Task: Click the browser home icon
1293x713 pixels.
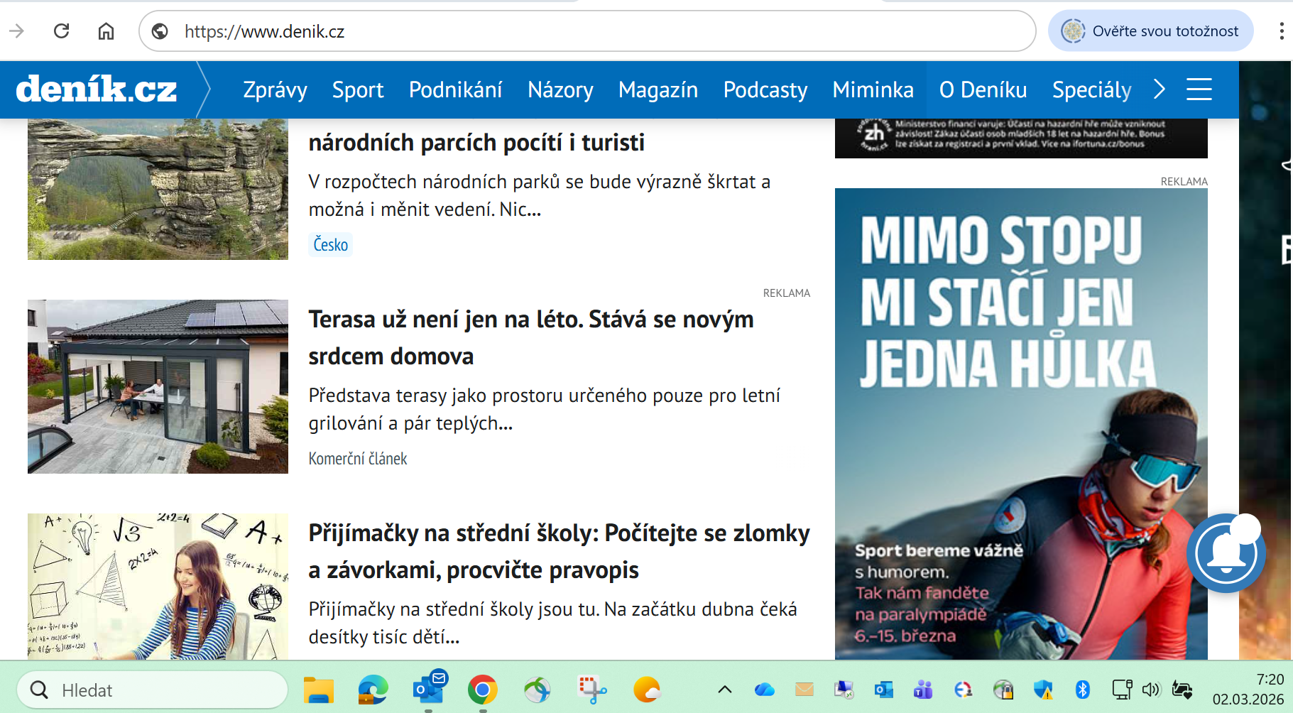Action: coord(106,31)
